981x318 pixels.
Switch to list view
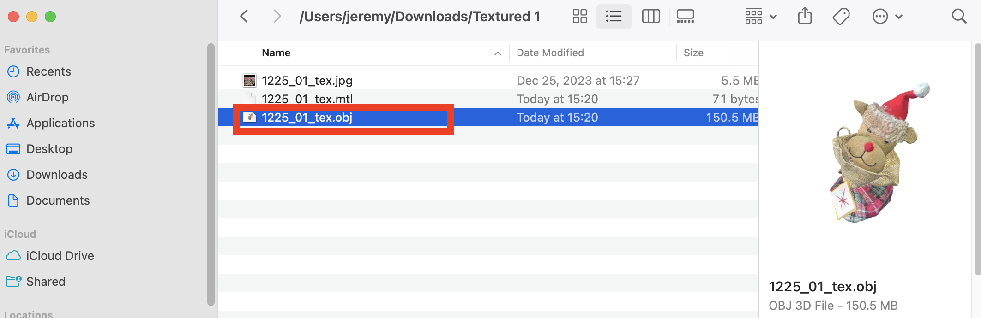coord(614,17)
